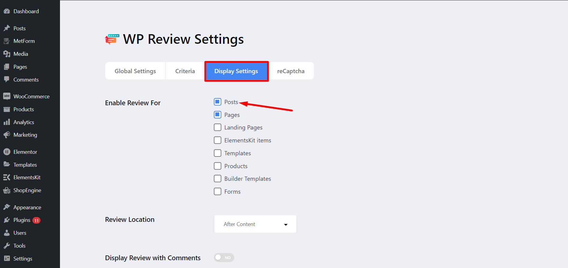Click the Posts pushpin icon

pyautogui.click(x=7, y=28)
